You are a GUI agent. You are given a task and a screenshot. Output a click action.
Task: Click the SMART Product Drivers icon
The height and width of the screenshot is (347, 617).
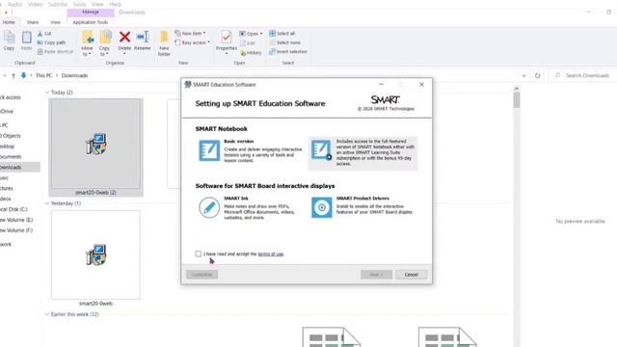(x=321, y=207)
